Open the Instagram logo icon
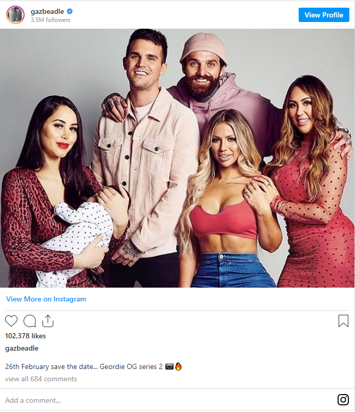355x412 pixels. tap(343, 400)
